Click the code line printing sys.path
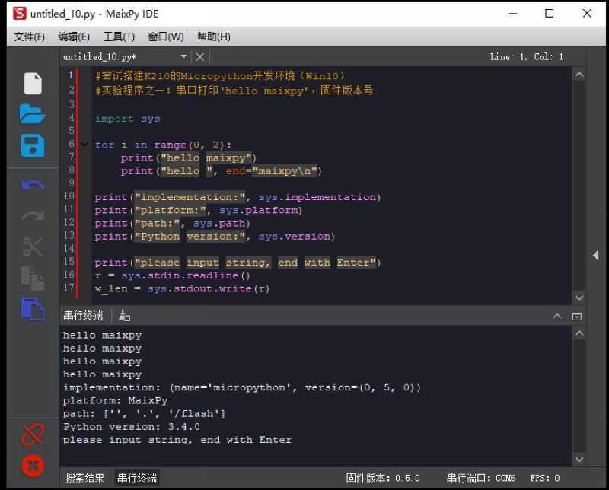The image size is (609, 490). (x=172, y=224)
